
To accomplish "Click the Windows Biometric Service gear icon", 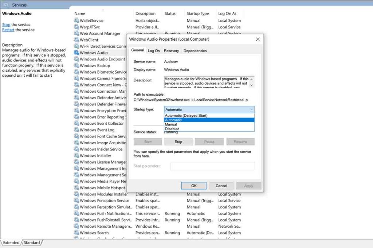I will coord(76,72).
